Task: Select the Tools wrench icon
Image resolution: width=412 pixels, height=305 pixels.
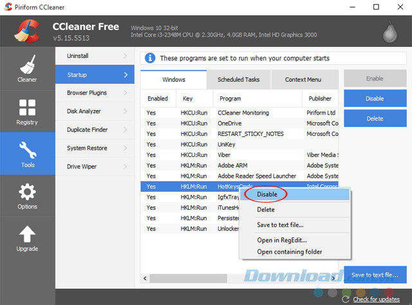Action: point(28,150)
